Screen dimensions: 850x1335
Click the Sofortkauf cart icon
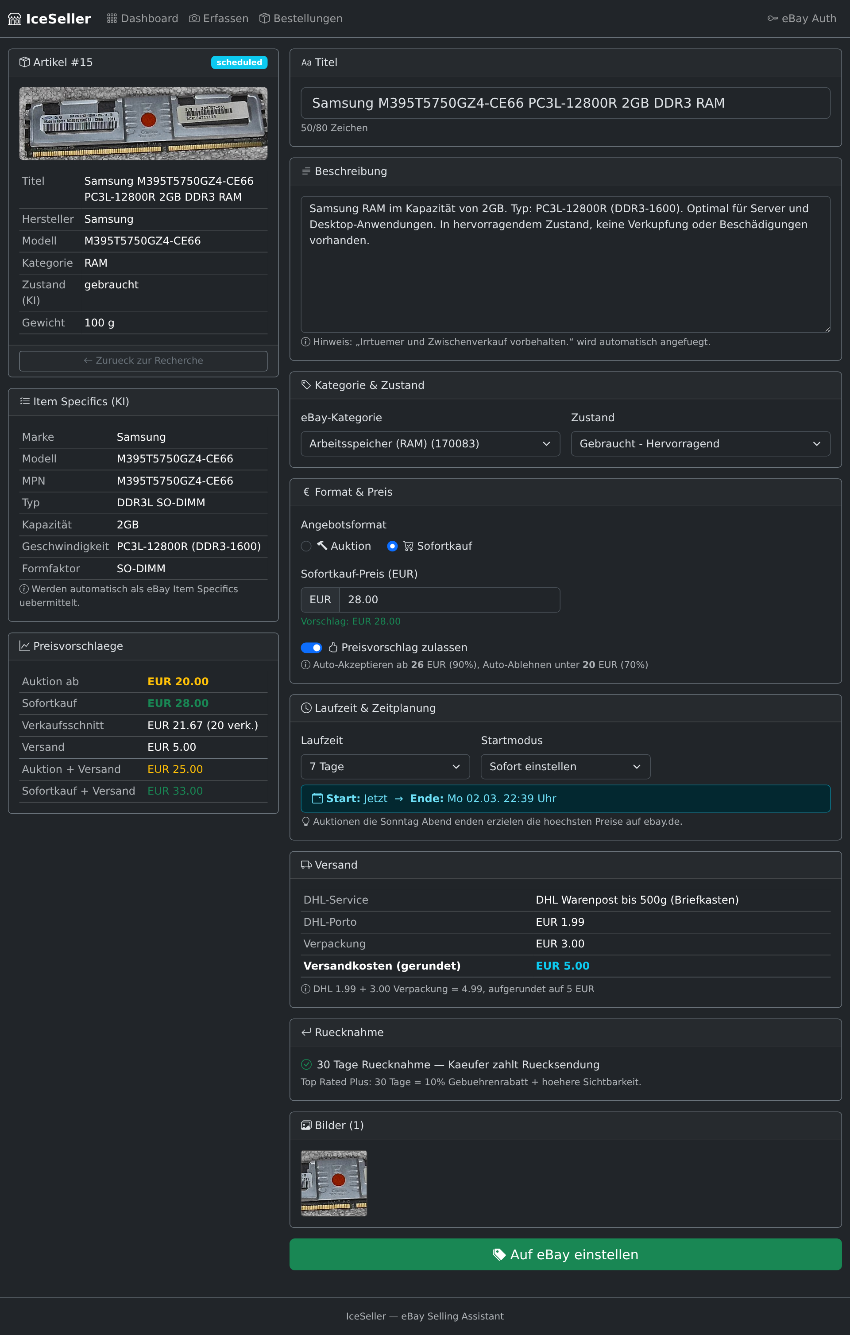tap(408, 546)
